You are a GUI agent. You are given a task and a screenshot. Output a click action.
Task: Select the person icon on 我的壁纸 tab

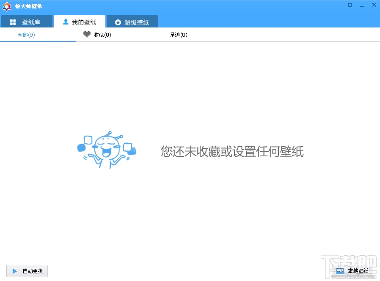(x=65, y=22)
